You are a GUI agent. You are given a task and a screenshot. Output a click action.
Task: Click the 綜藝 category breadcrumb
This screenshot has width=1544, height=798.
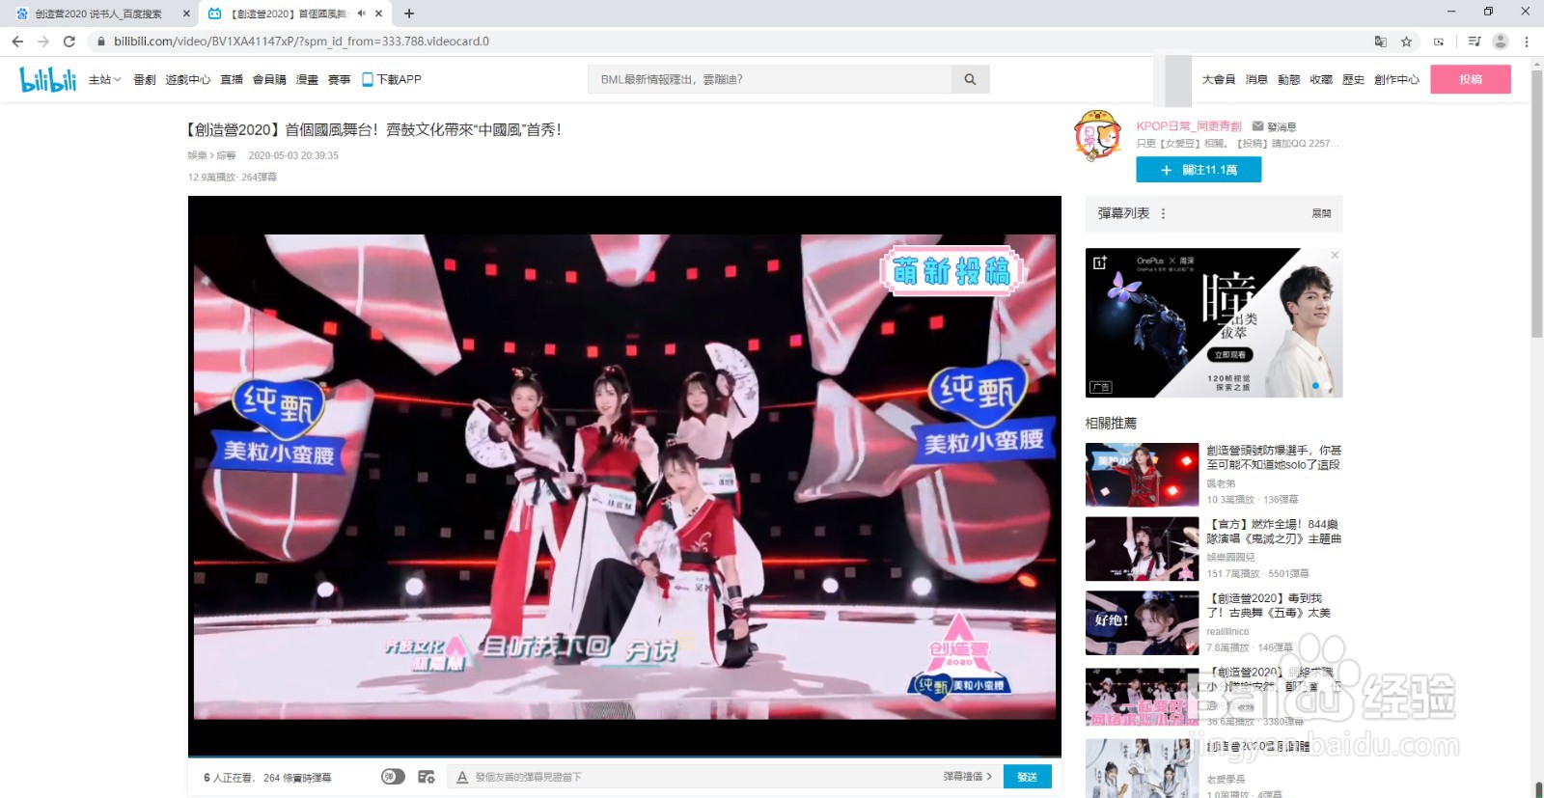[x=226, y=155]
